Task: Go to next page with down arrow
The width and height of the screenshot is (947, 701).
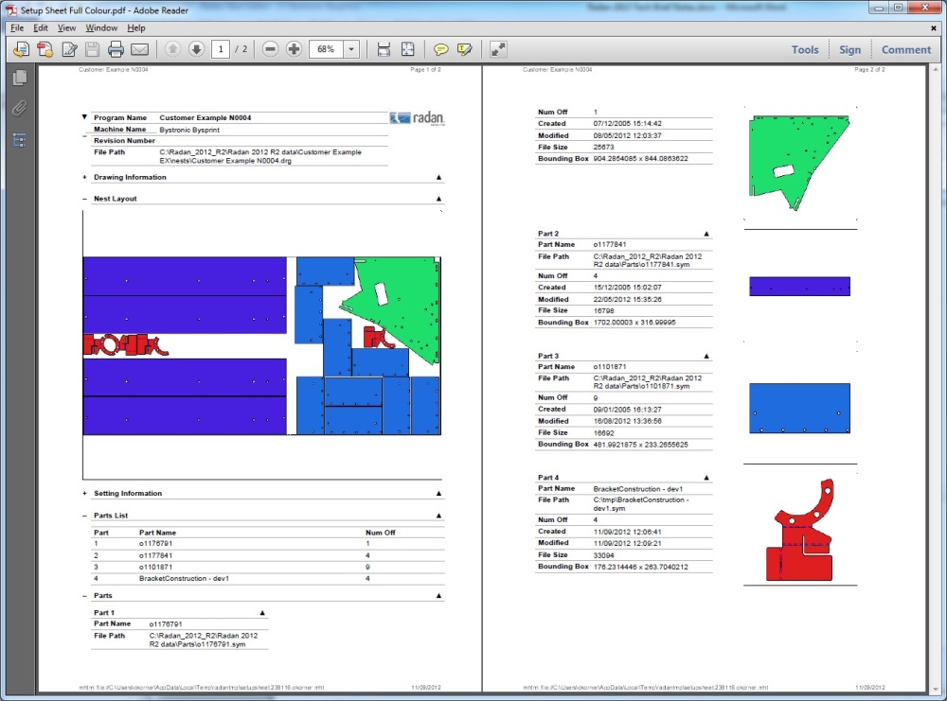Action: click(196, 49)
